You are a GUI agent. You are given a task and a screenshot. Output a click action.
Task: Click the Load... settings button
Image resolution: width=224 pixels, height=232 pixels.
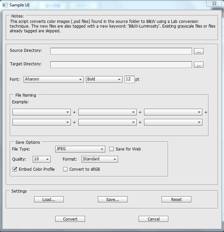49,200
